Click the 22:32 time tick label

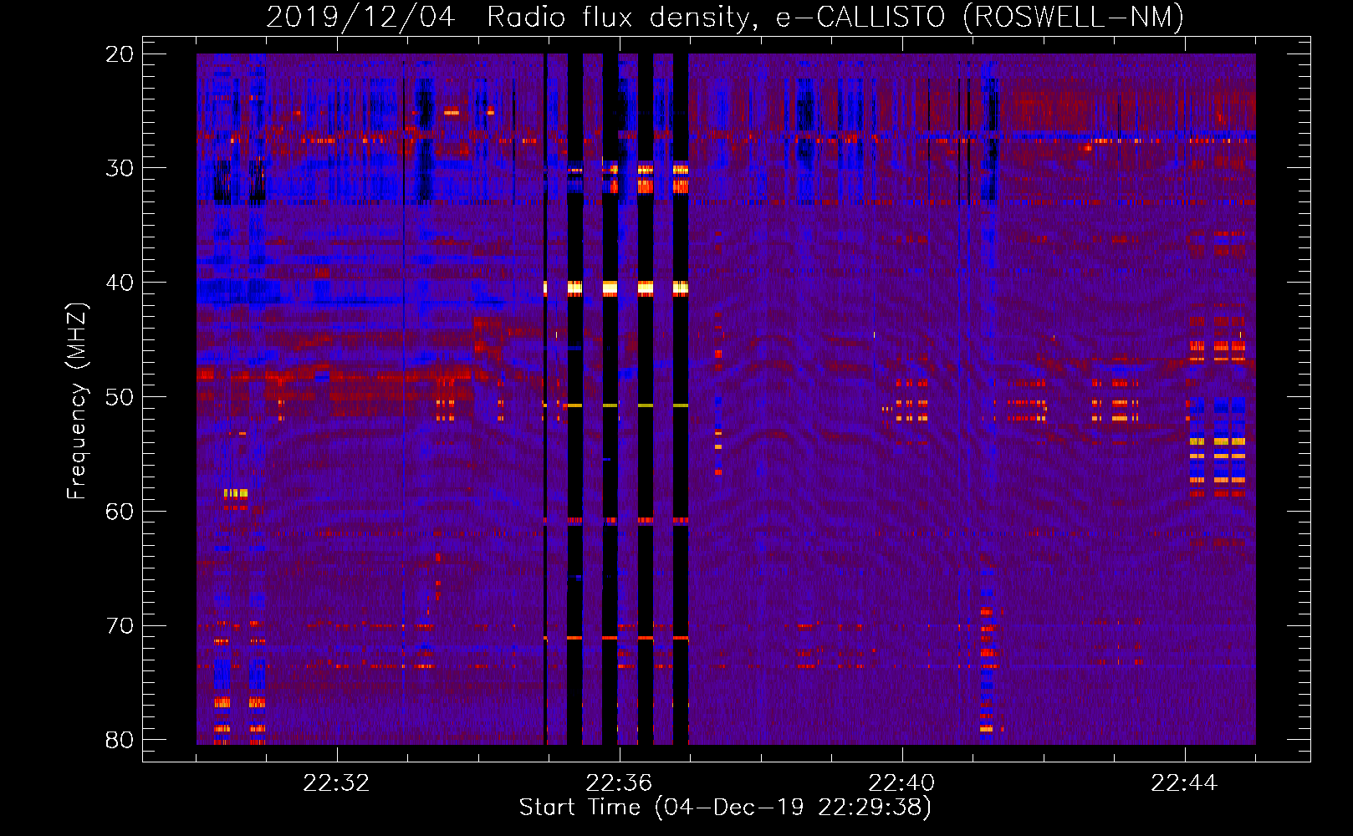tap(336, 783)
